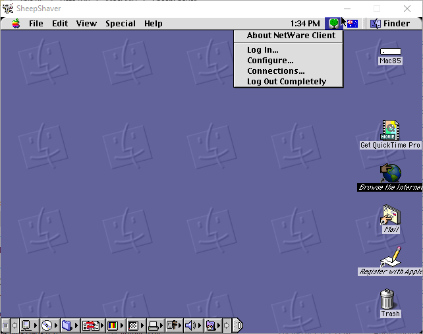Expand the Printer Selector module arrow

pyautogui.click(x=161, y=325)
